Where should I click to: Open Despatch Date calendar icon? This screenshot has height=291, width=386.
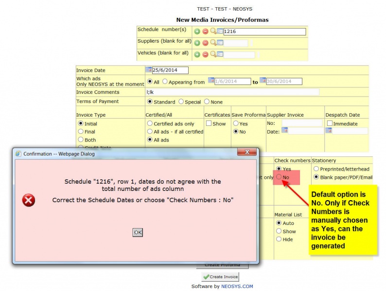click(329, 130)
